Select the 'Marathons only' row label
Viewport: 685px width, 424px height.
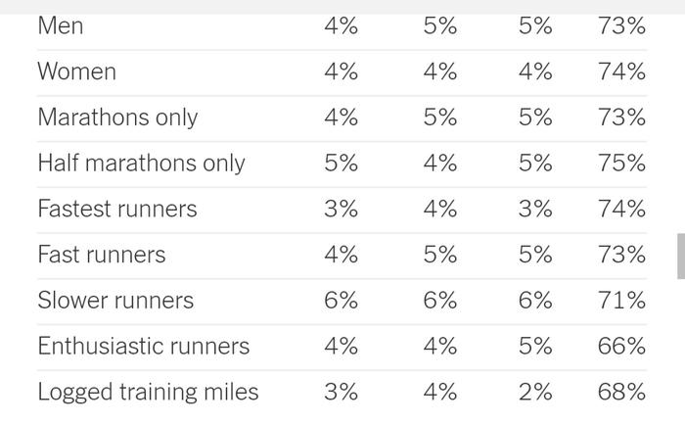pos(117,118)
